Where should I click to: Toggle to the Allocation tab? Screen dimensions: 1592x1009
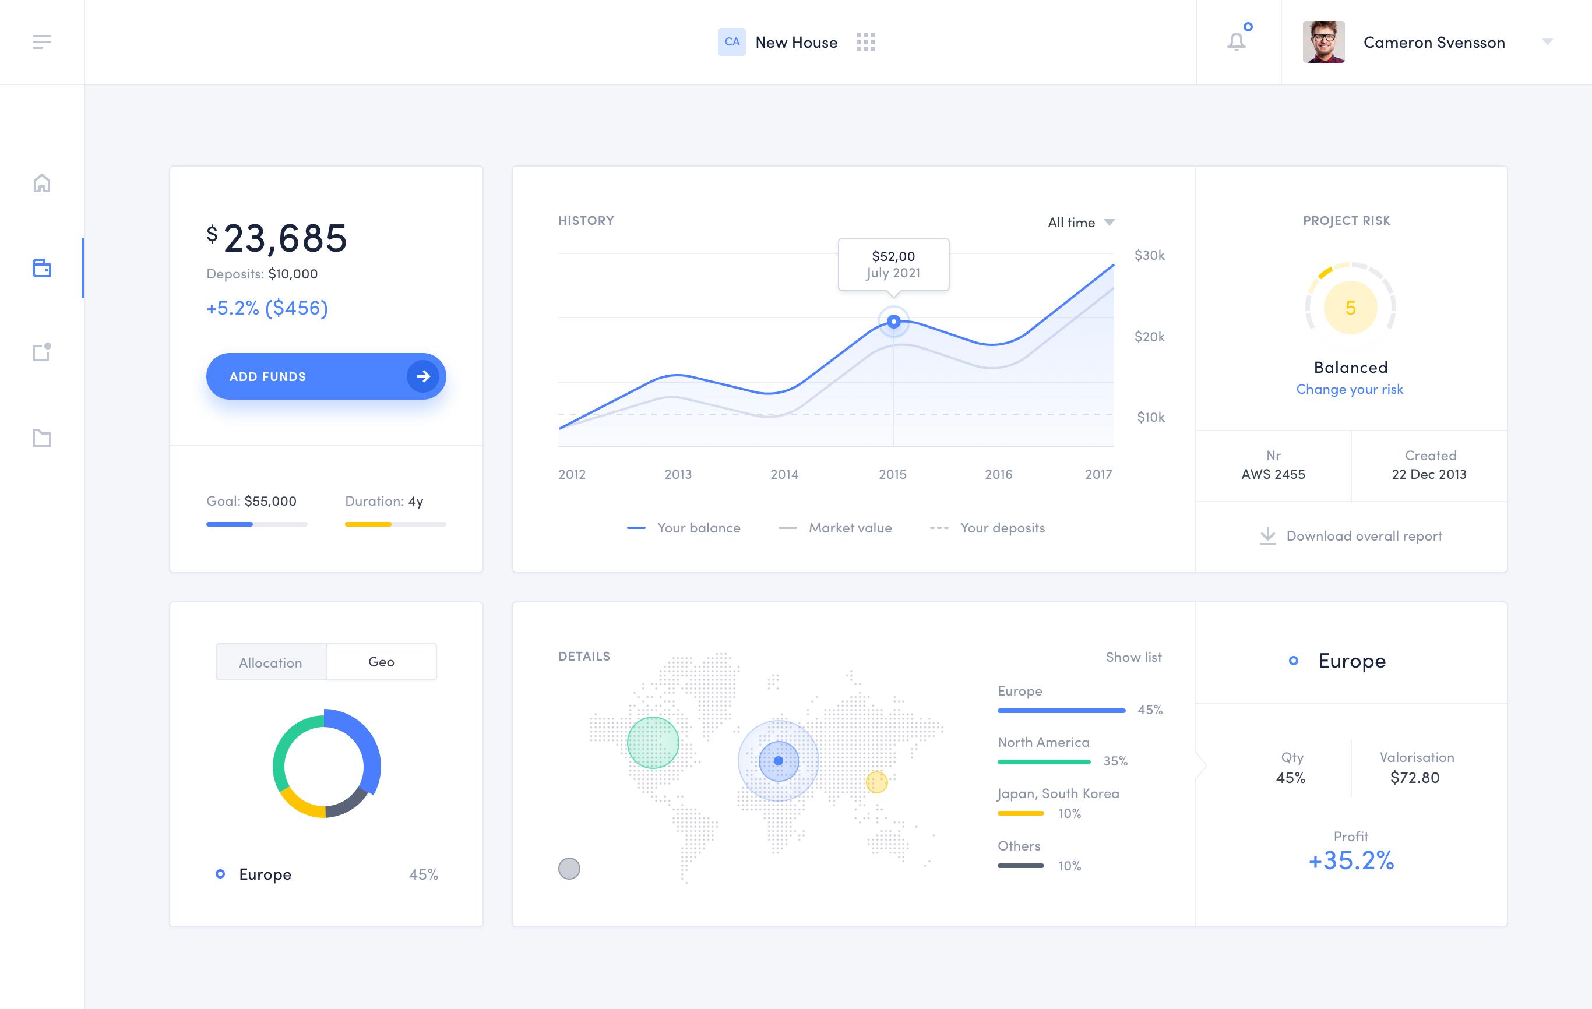270,662
